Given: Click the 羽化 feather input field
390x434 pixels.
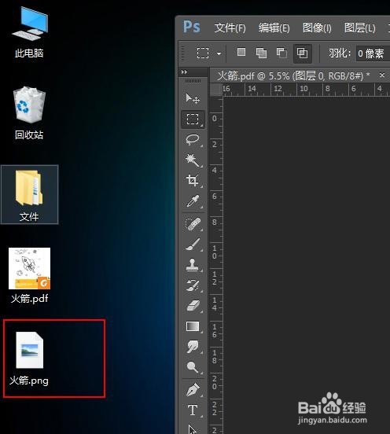Looking at the screenshot, I should pyautogui.click(x=373, y=53).
